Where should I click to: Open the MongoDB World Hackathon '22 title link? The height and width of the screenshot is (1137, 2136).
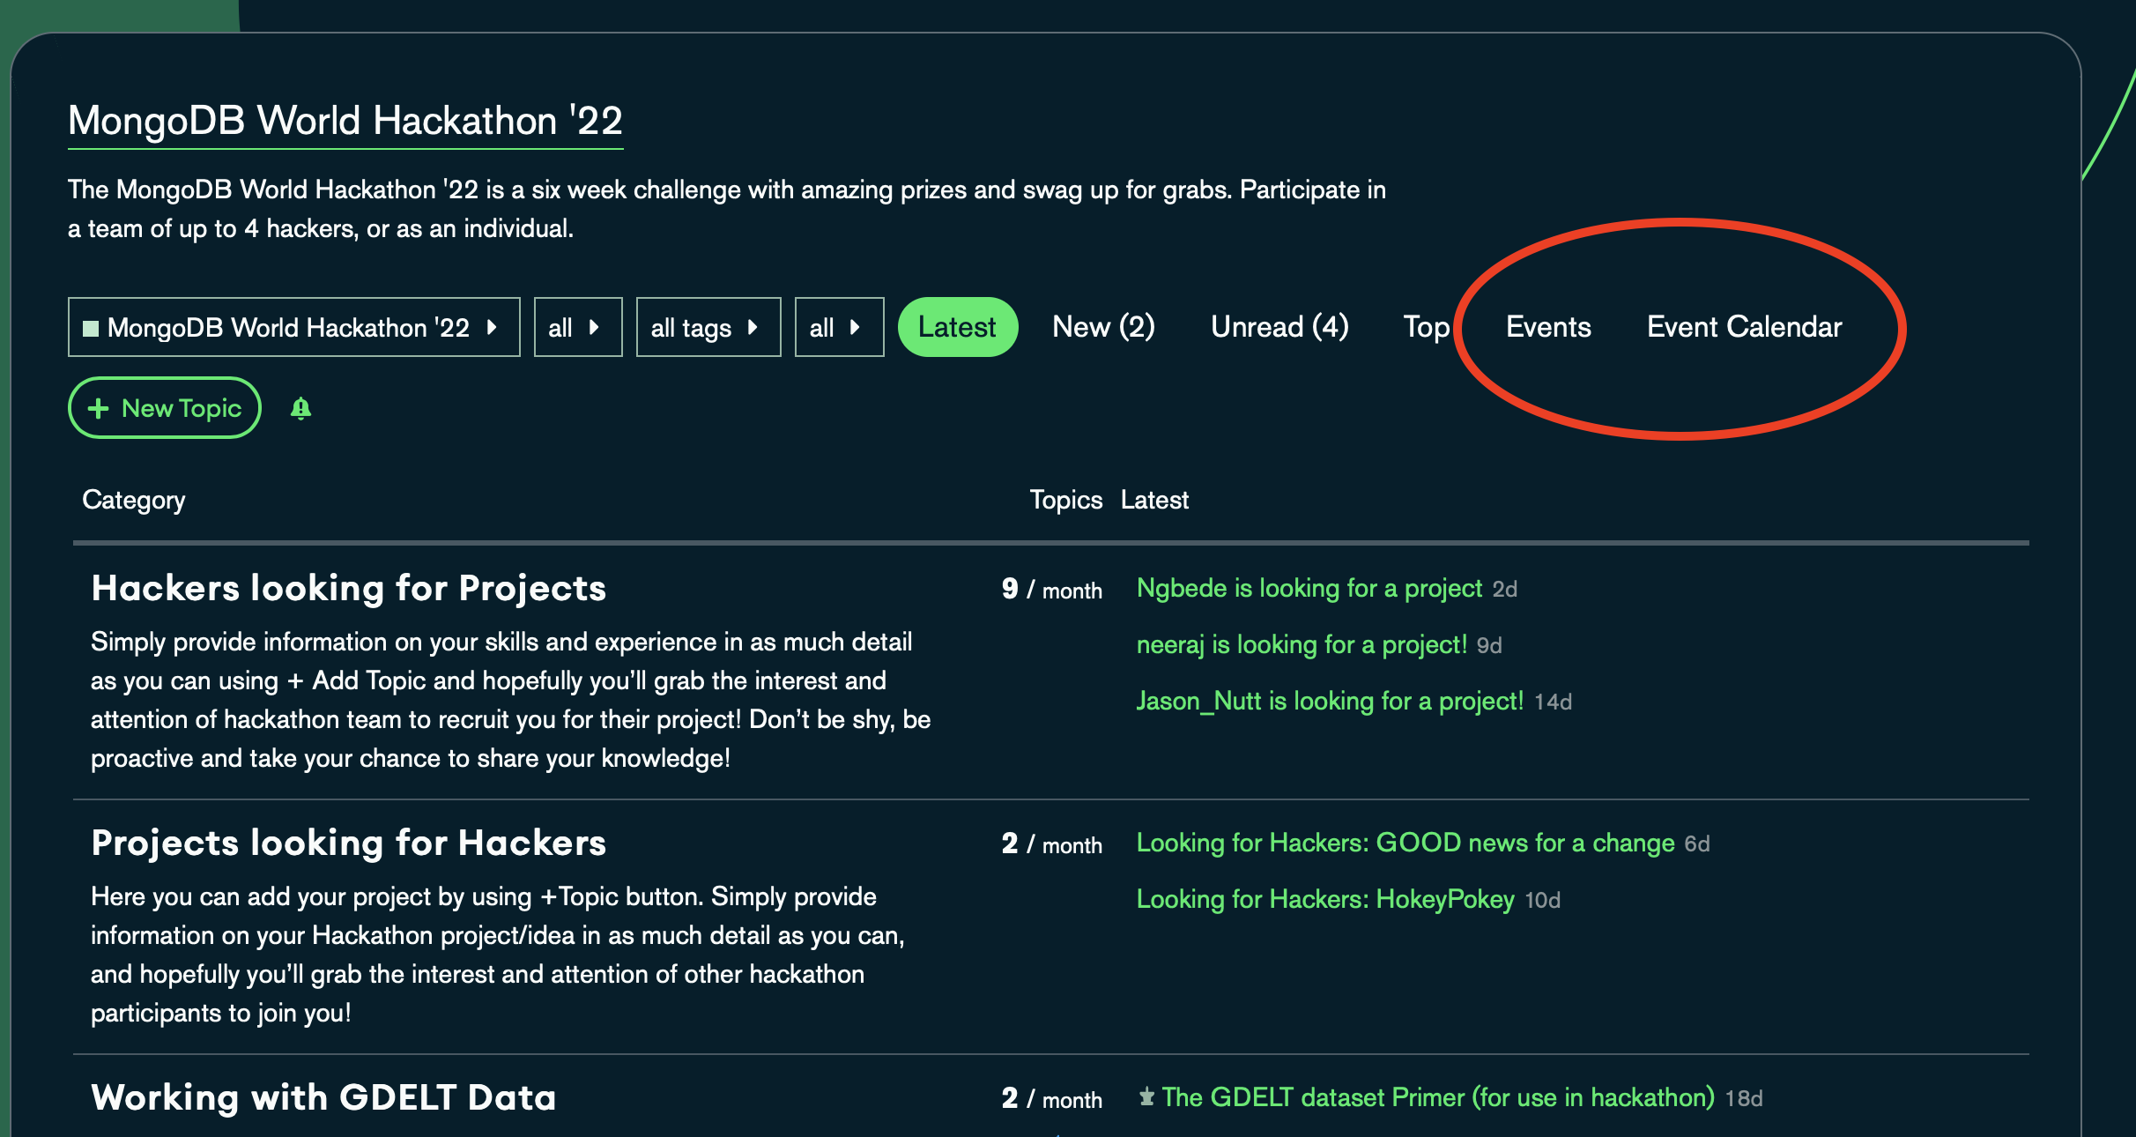tap(345, 121)
